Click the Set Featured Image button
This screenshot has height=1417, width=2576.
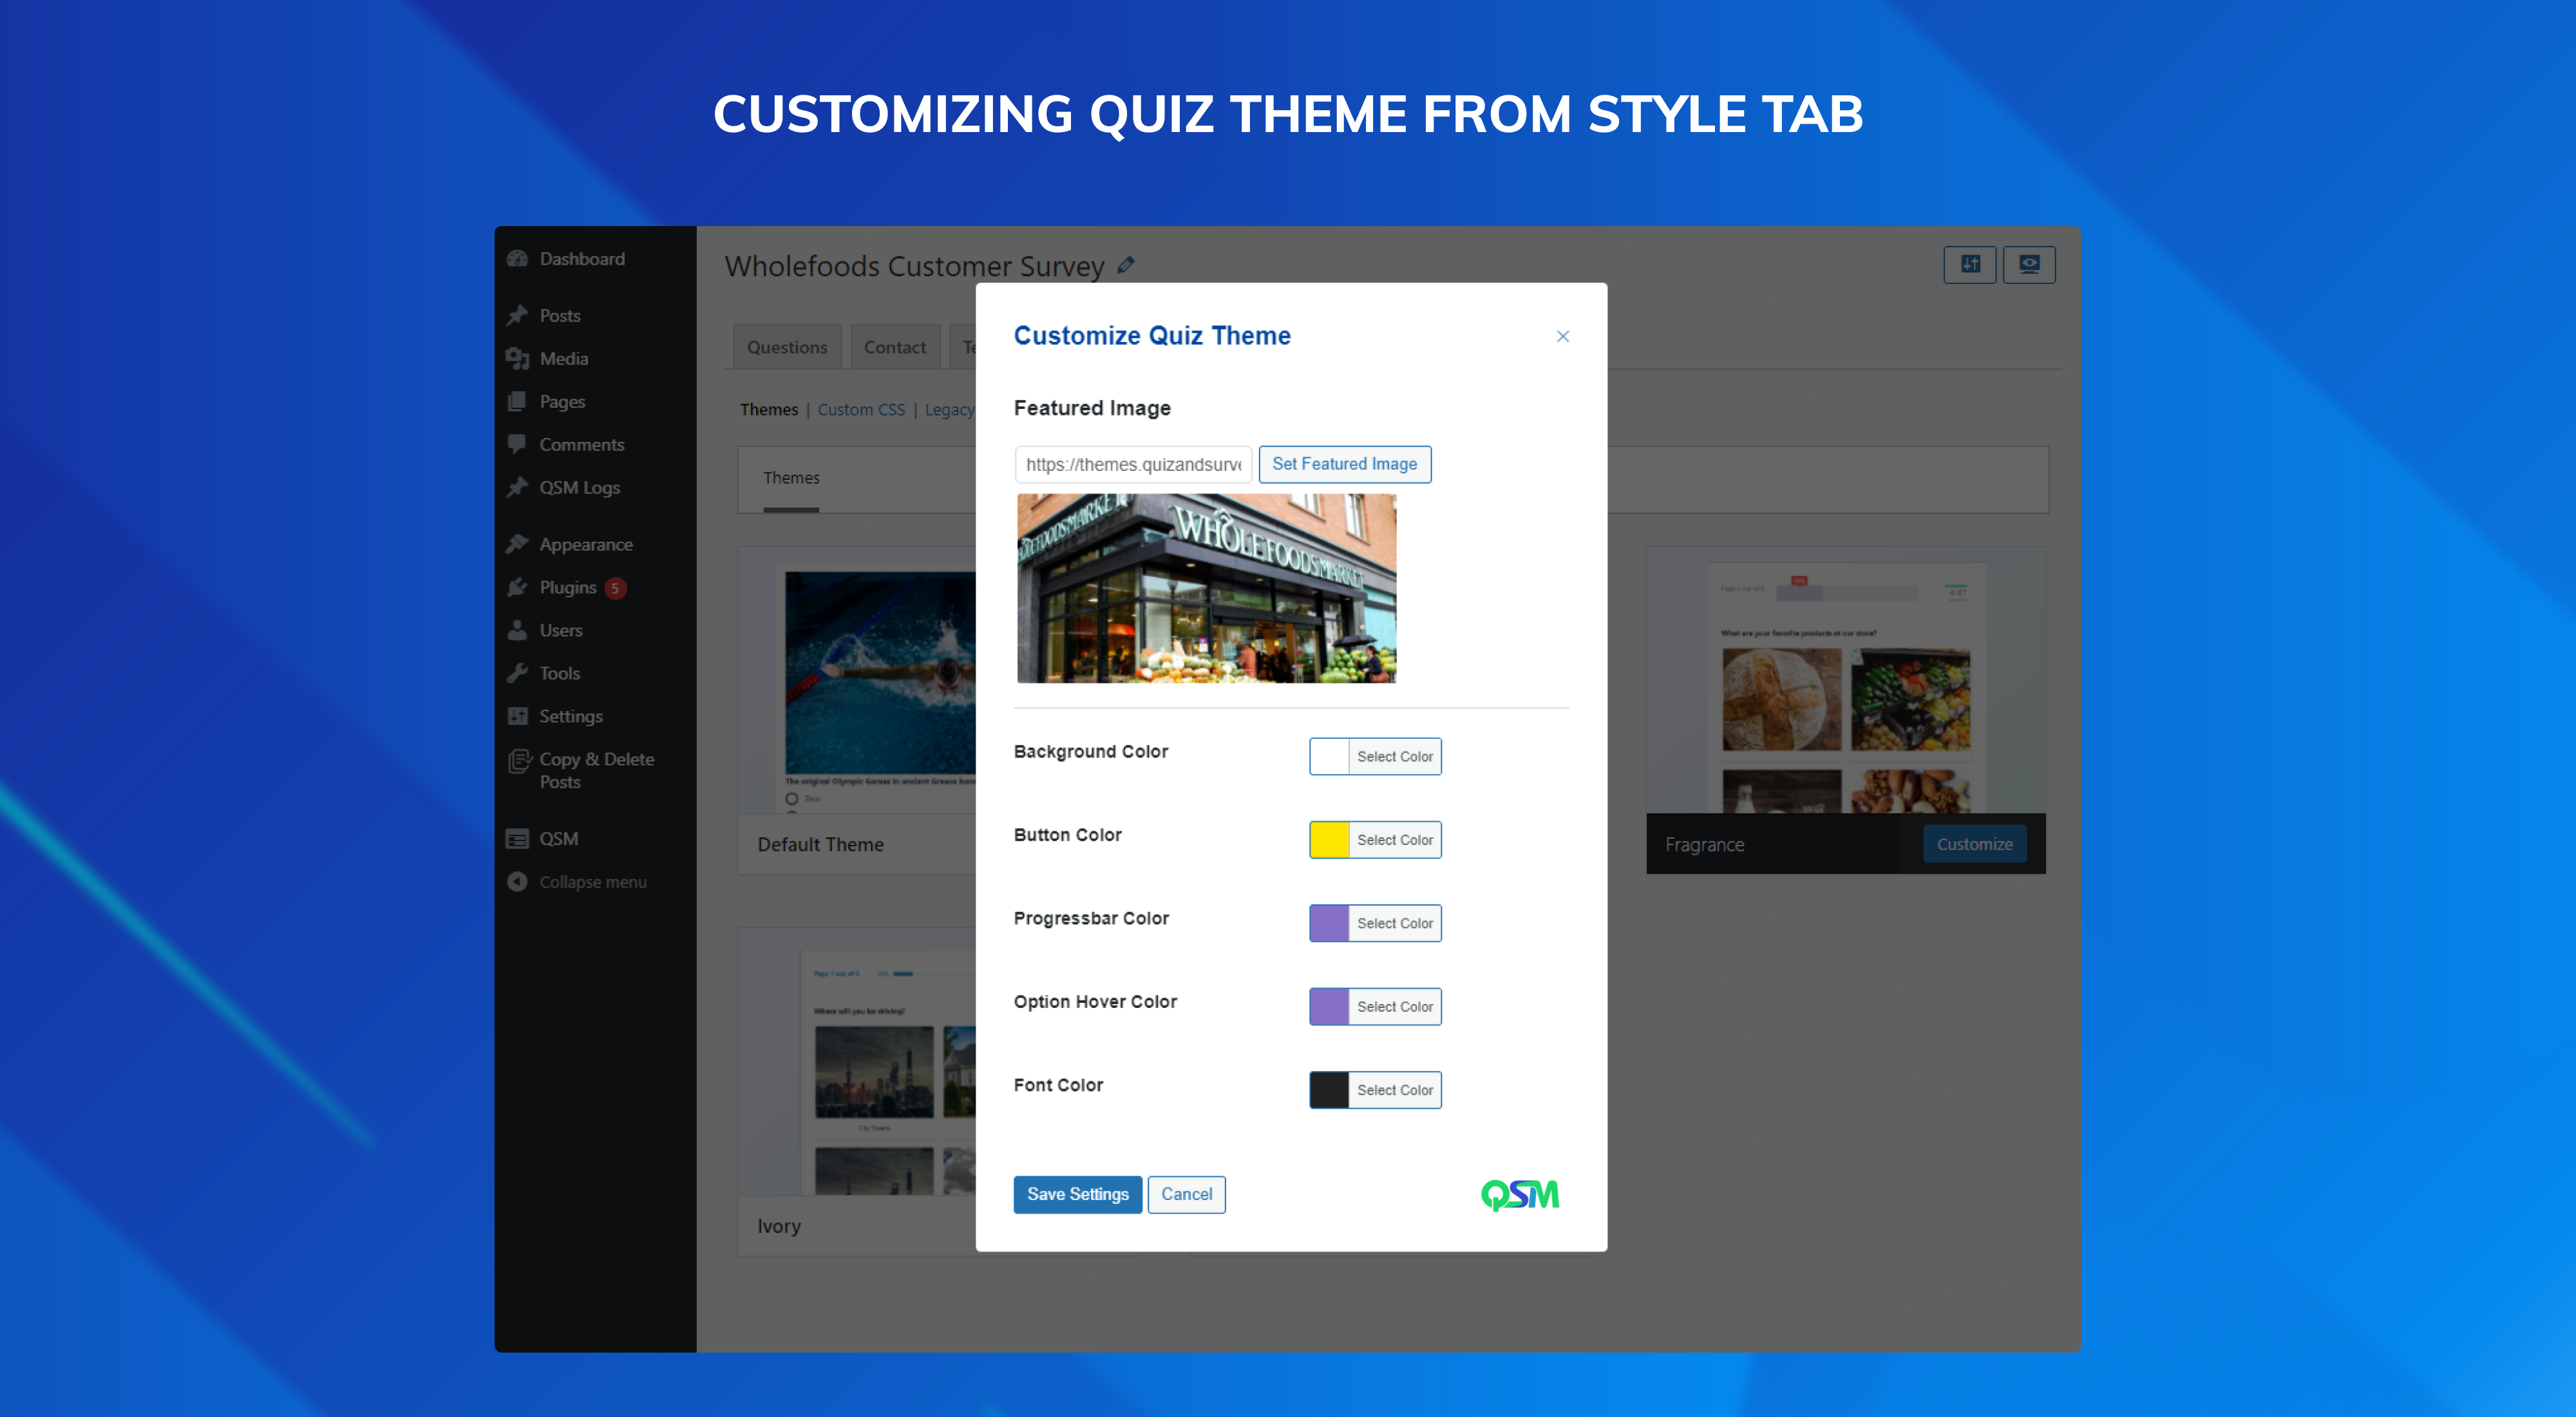point(1344,464)
